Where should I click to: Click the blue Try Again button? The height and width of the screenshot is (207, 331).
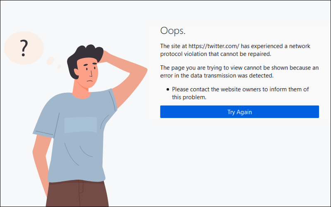pyautogui.click(x=240, y=112)
